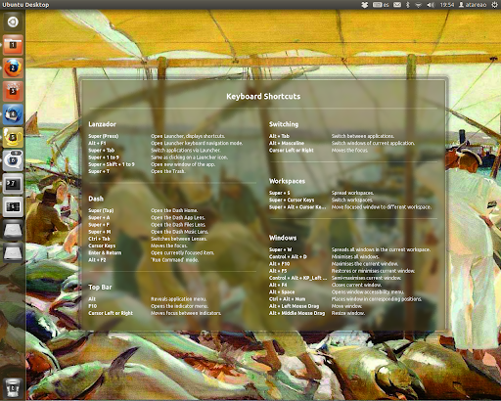The image size is (501, 401).
Task: Click the 'Alt + F2' shortcut entry
Action: click(97, 260)
